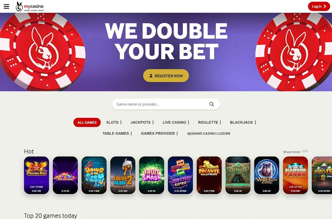Open Roulette category options

(220, 122)
